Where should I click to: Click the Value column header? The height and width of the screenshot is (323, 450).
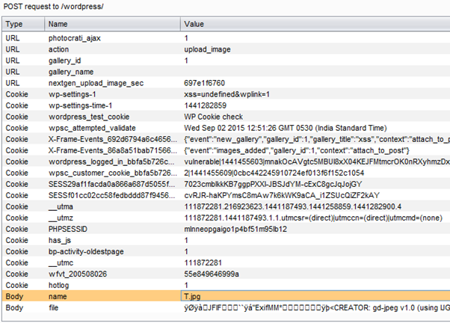pos(194,25)
